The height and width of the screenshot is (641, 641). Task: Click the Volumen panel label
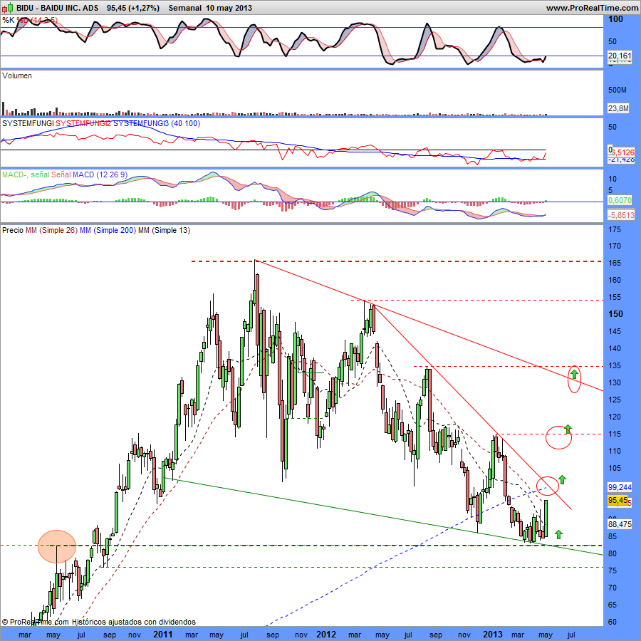pos(17,75)
